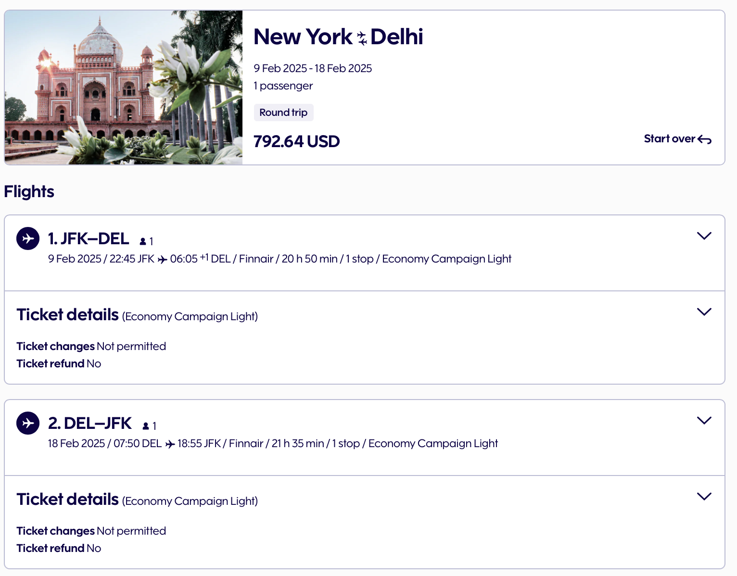Click Ticket changes Not permitted for DEL–JFK
The width and height of the screenshot is (737, 576).
click(91, 531)
